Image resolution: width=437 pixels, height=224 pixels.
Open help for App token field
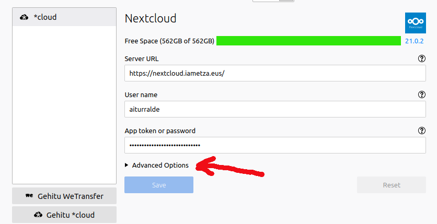422,131
